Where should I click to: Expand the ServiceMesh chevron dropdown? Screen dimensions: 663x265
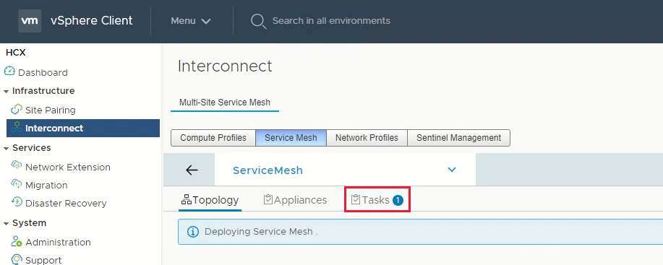click(452, 170)
